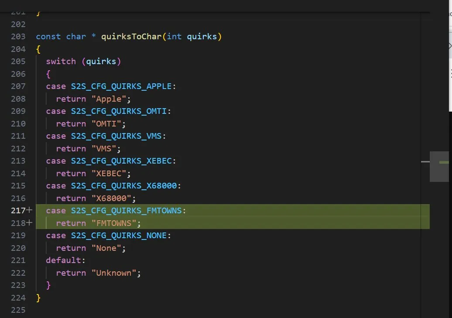The image size is (452, 318).
Task: Click line number 206
Action: coord(18,74)
